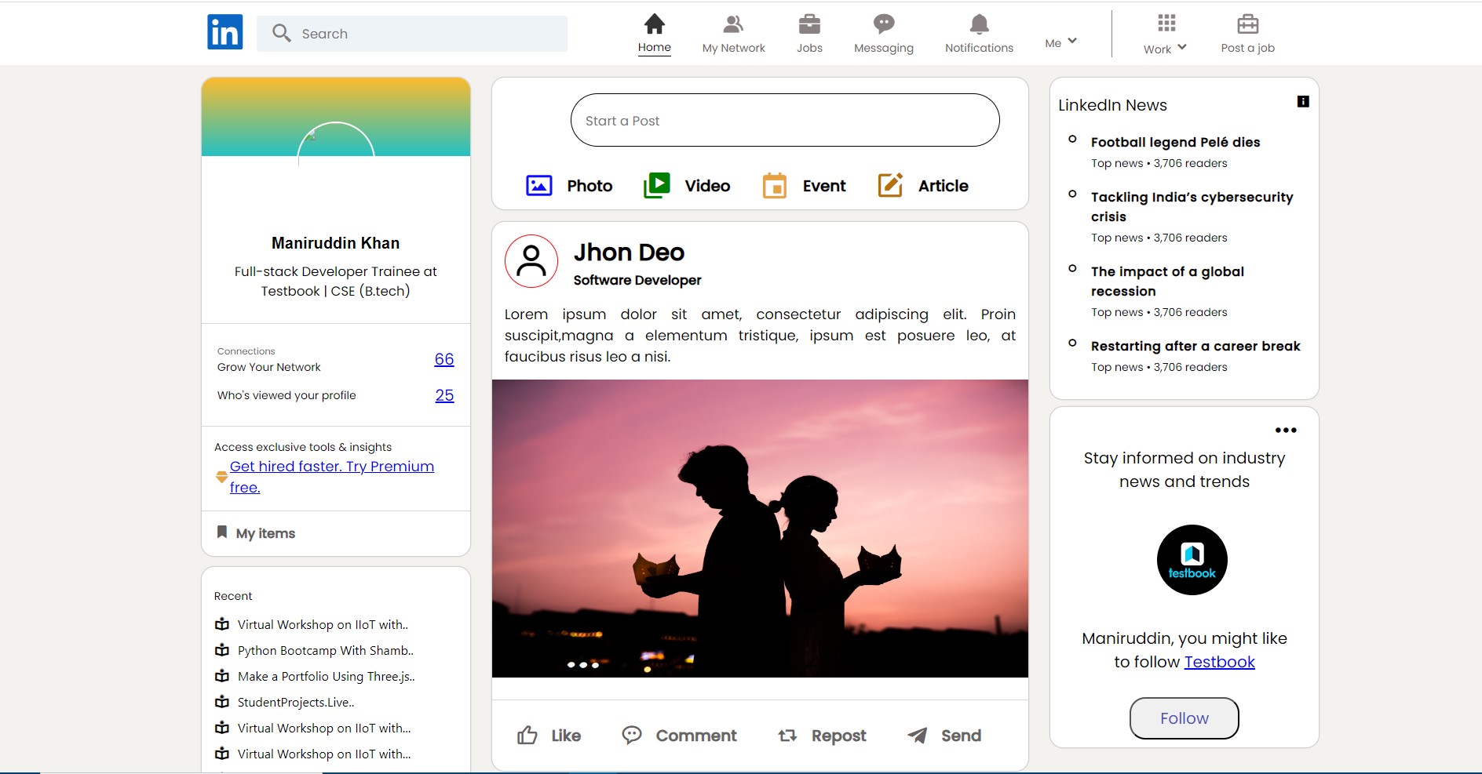Open the 66 connections count link
Screen dimensions: 1482x774
pyautogui.click(x=444, y=359)
